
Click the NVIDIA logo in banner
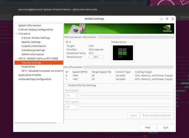tap(167, 29)
